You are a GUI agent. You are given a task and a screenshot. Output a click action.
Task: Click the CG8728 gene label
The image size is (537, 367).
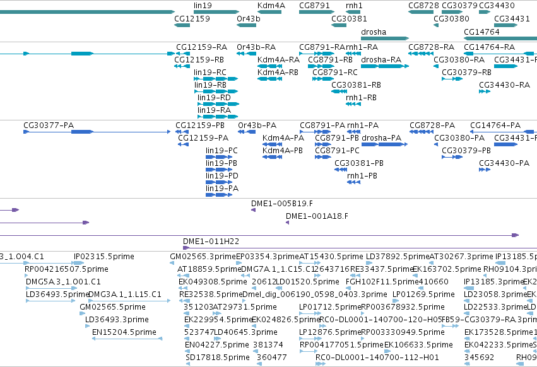click(423, 6)
